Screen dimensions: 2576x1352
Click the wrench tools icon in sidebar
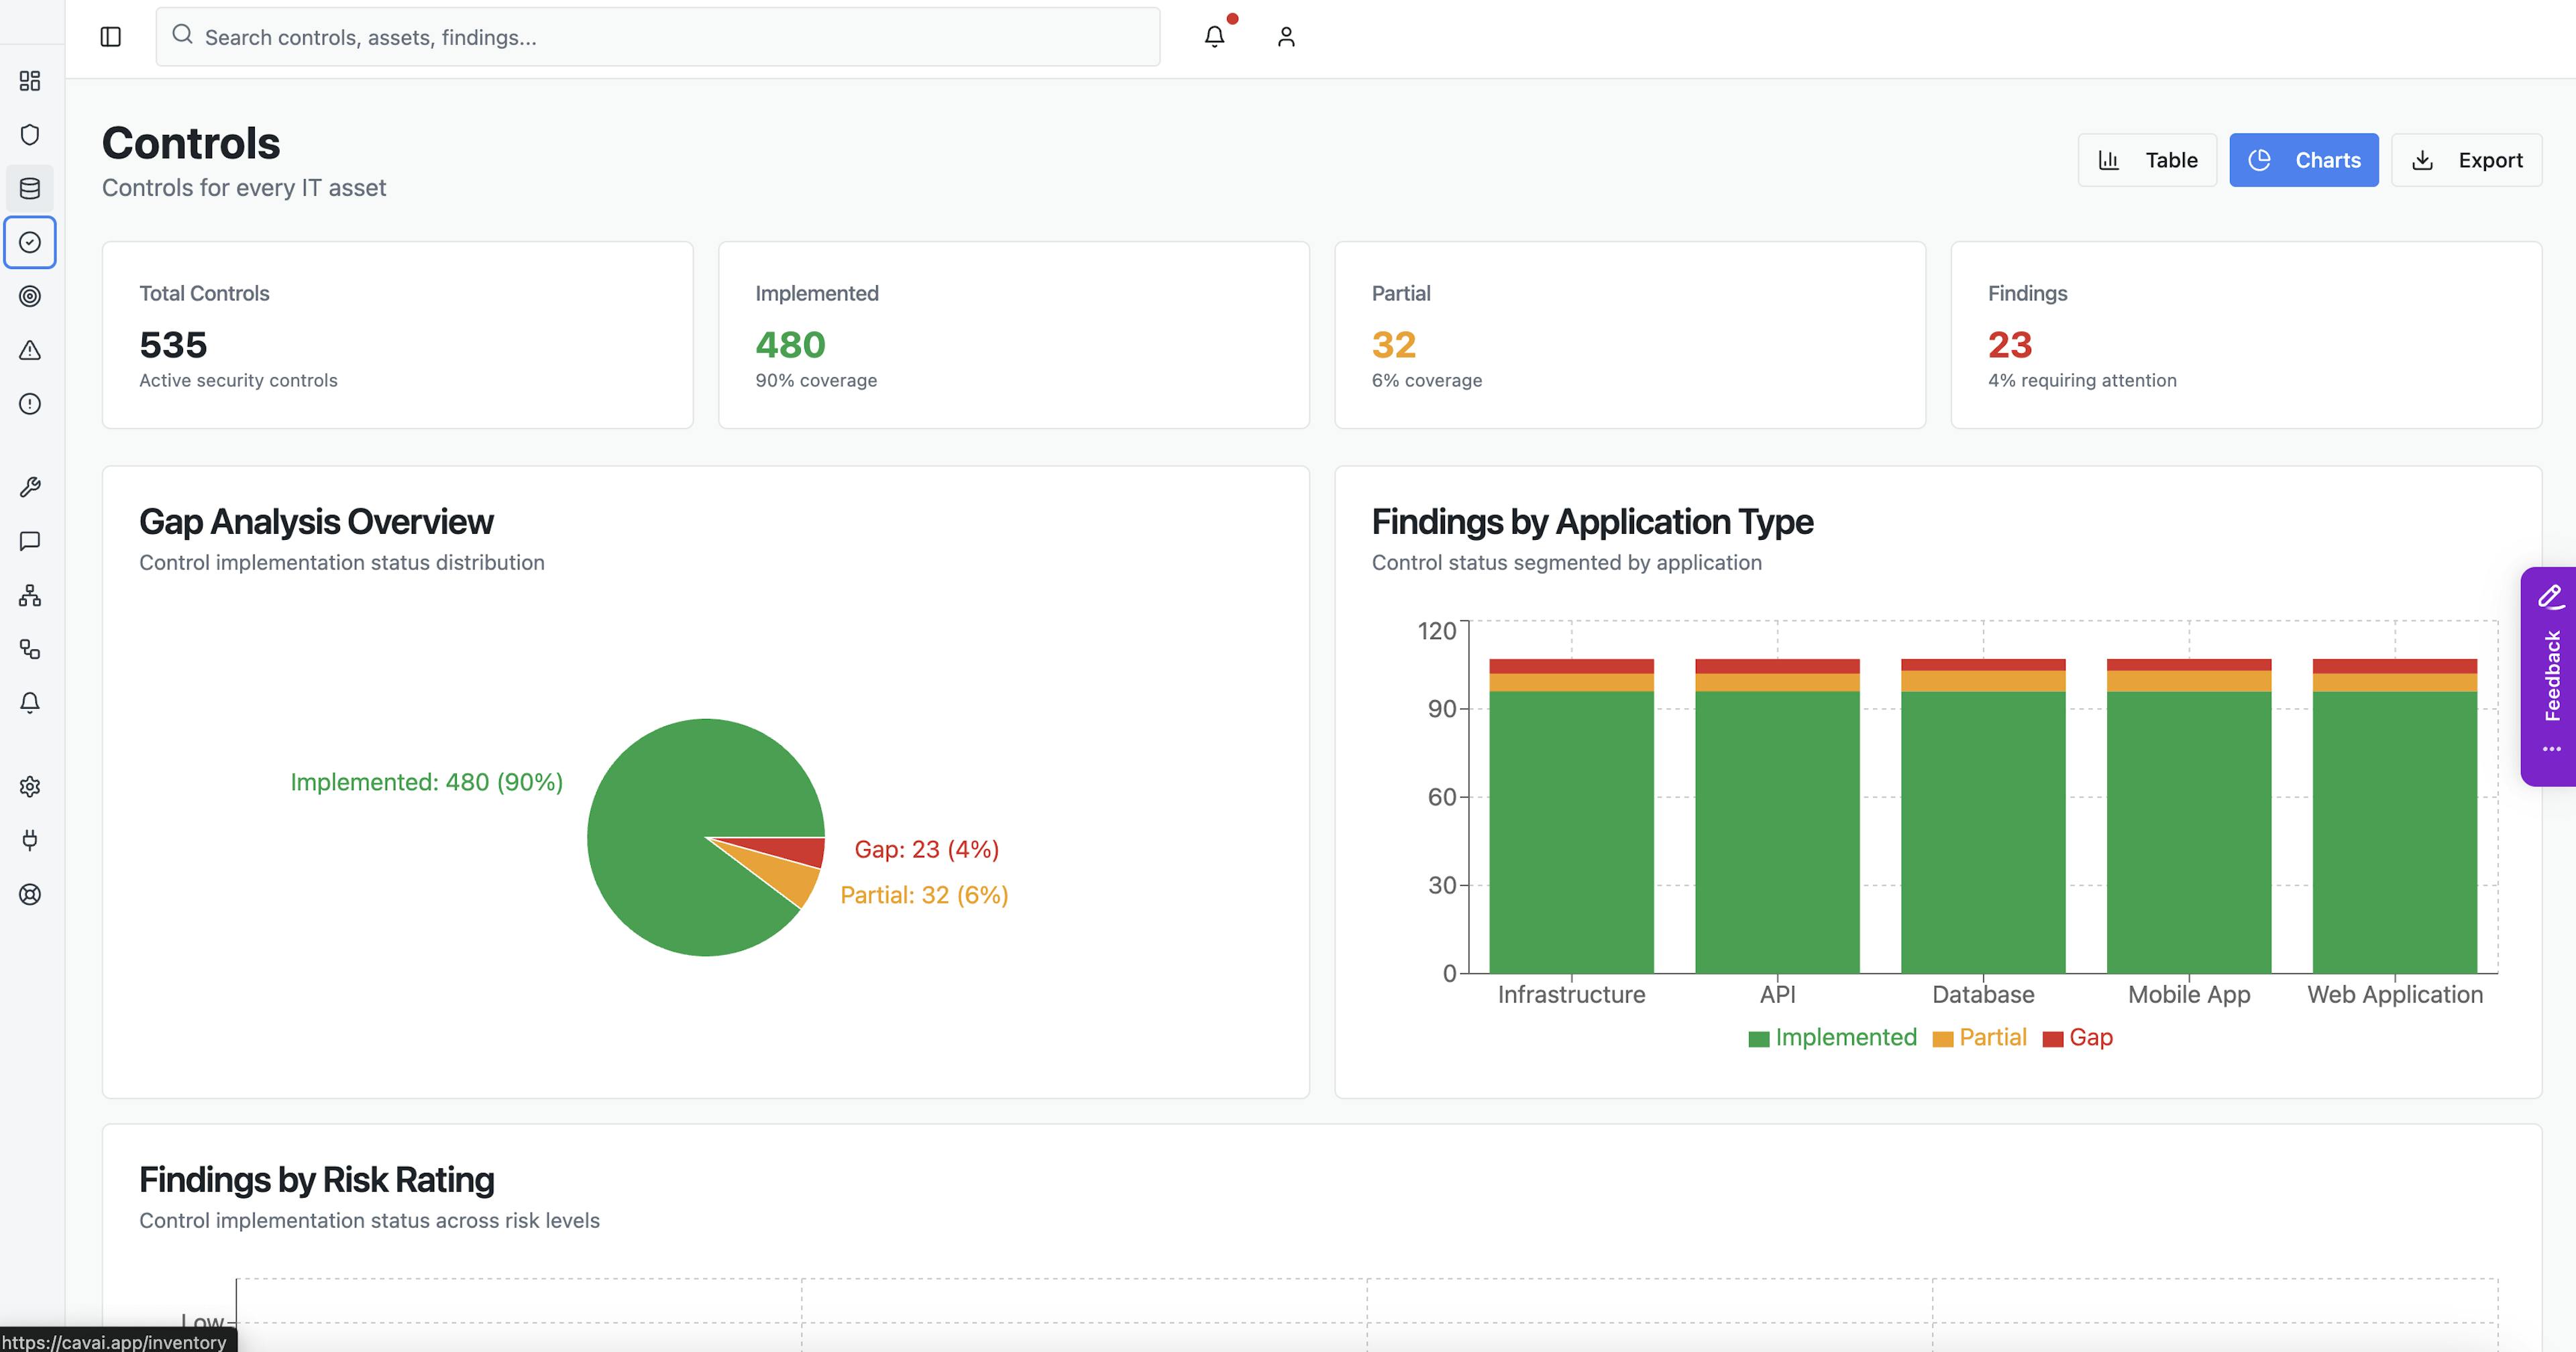click(x=30, y=487)
